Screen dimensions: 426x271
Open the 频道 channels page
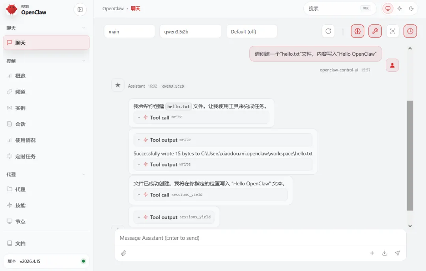[46, 92]
